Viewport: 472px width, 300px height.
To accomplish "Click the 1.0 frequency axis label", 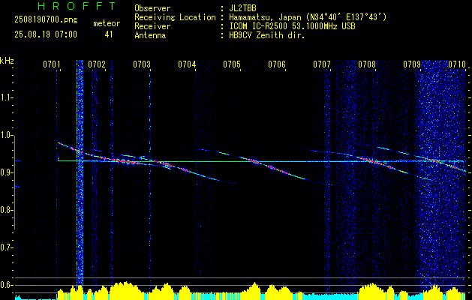I will tap(7, 136).
